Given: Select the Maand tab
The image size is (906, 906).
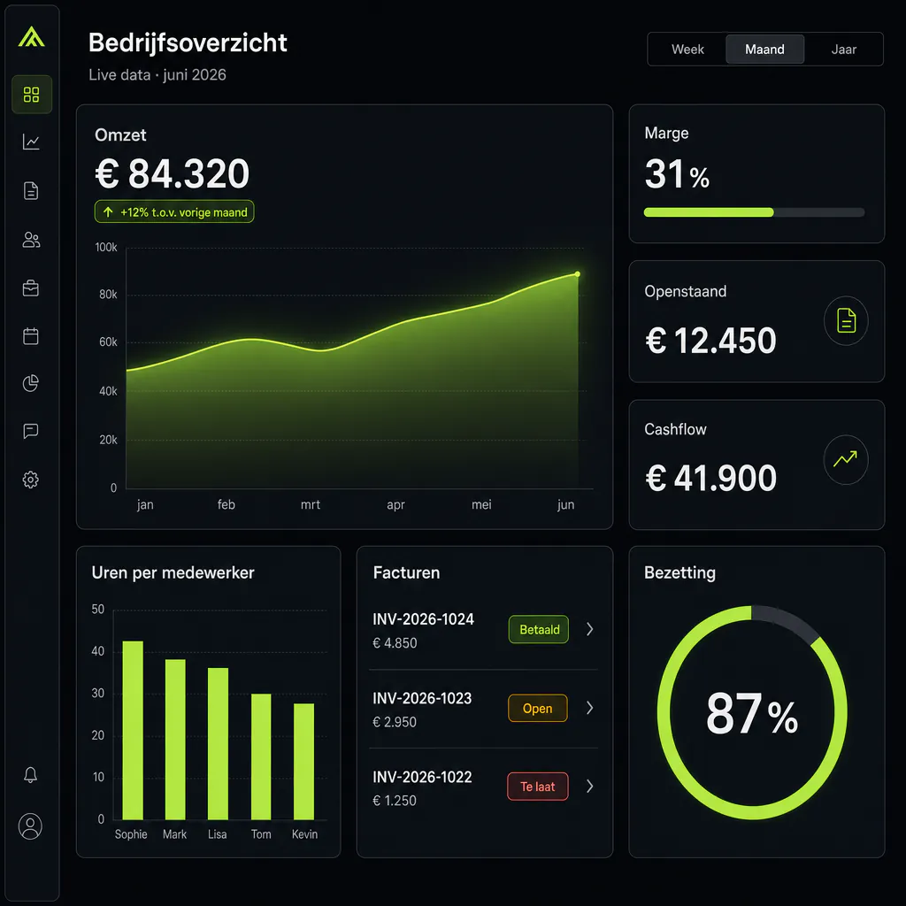Looking at the screenshot, I should pyautogui.click(x=764, y=50).
